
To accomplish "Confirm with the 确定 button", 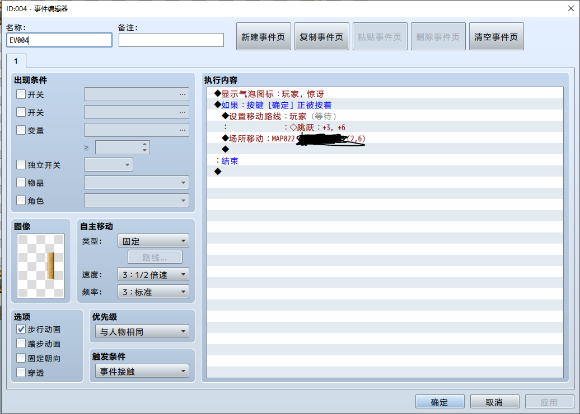I will point(439,402).
